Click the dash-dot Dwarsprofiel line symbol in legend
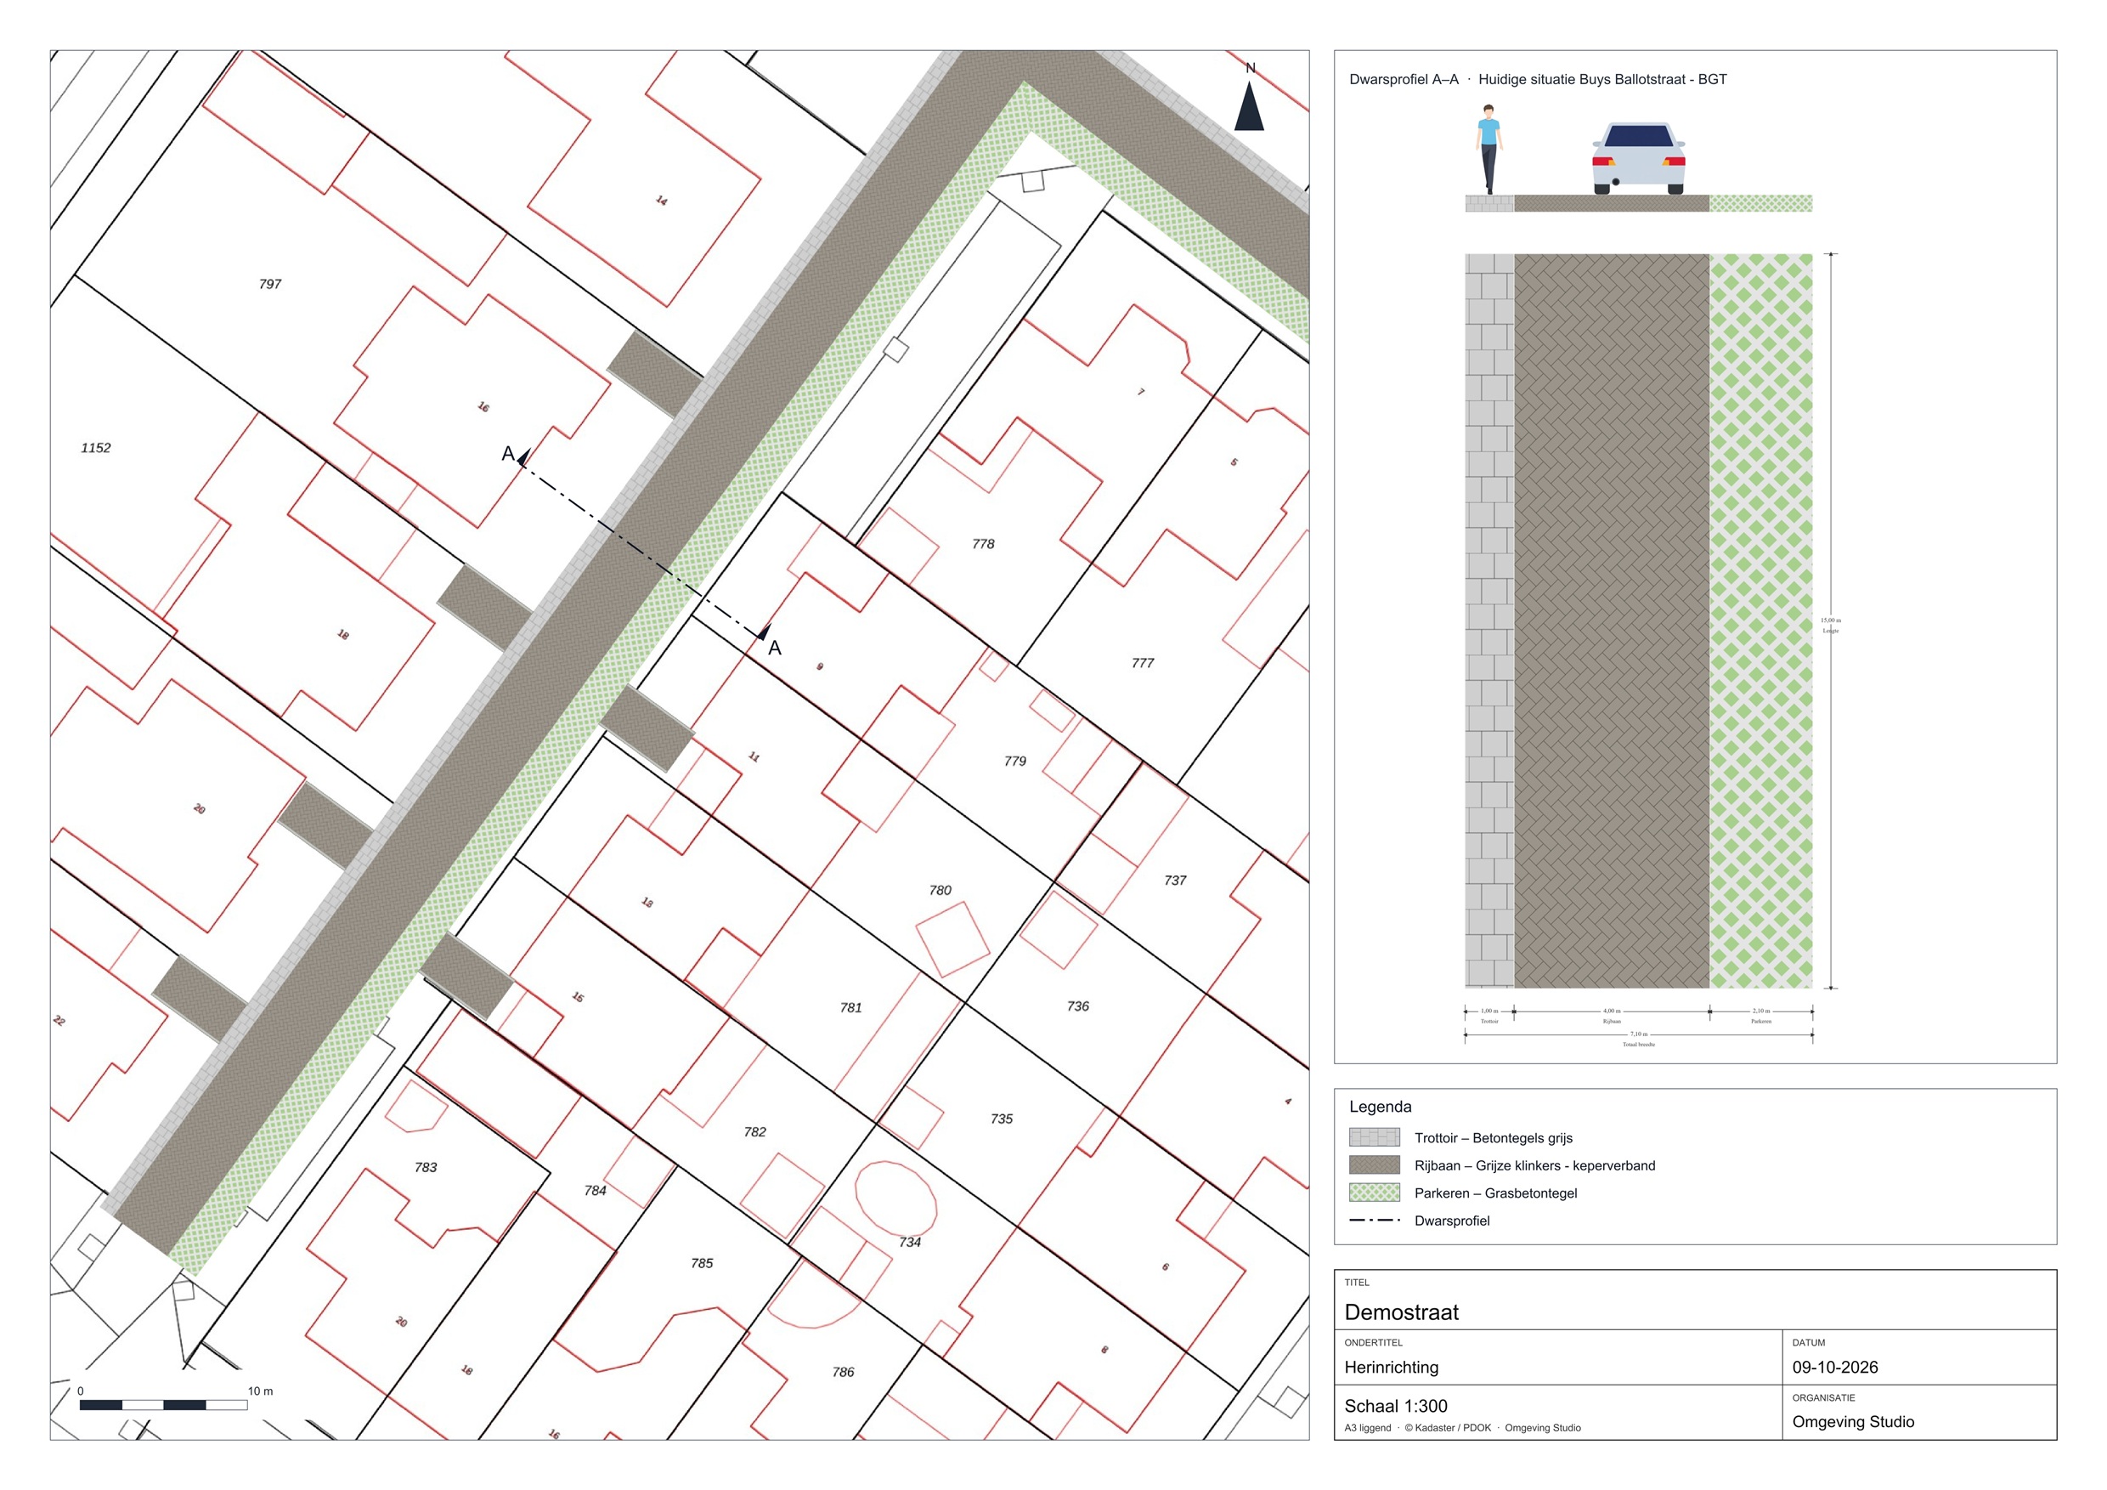Viewport: 2107px width, 1490px height. (1375, 1220)
